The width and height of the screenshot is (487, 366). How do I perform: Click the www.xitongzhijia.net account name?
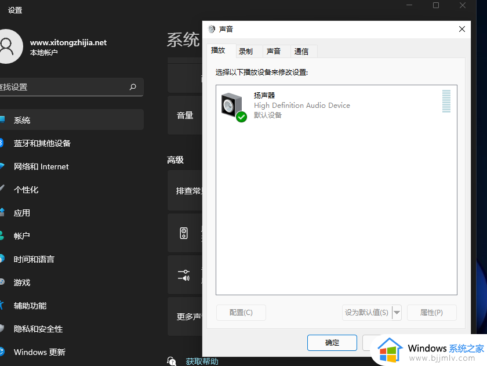68,42
